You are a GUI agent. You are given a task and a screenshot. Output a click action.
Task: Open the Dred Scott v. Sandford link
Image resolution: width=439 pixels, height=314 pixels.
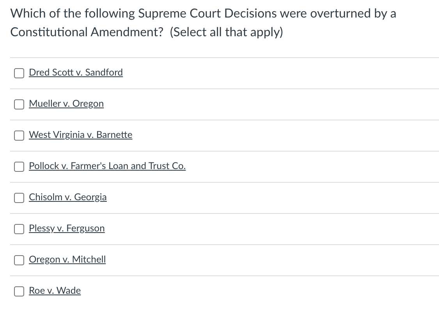76,72
